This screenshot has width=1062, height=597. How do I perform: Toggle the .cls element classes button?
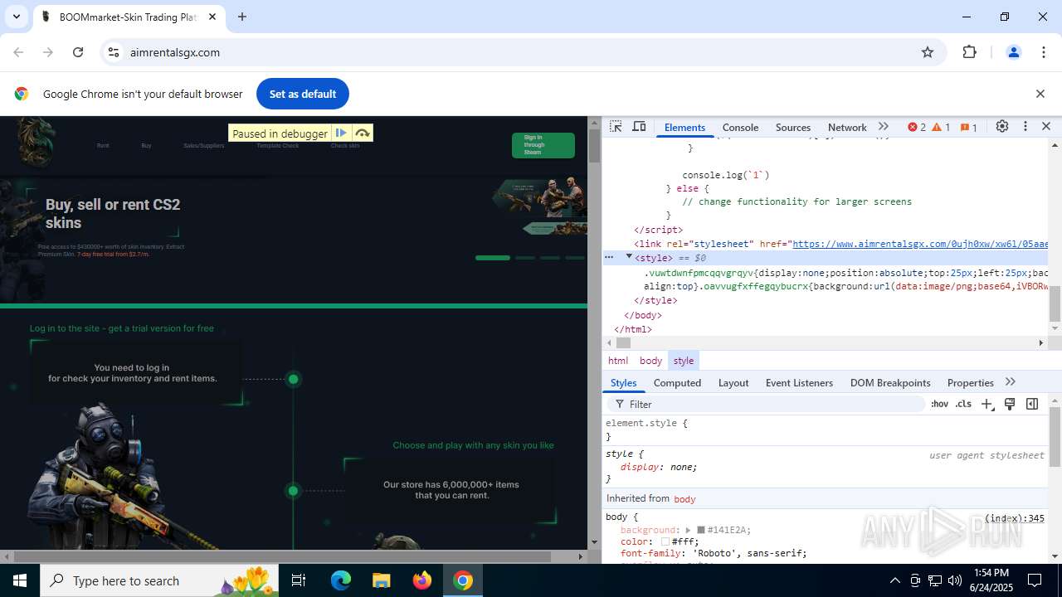pyautogui.click(x=963, y=404)
